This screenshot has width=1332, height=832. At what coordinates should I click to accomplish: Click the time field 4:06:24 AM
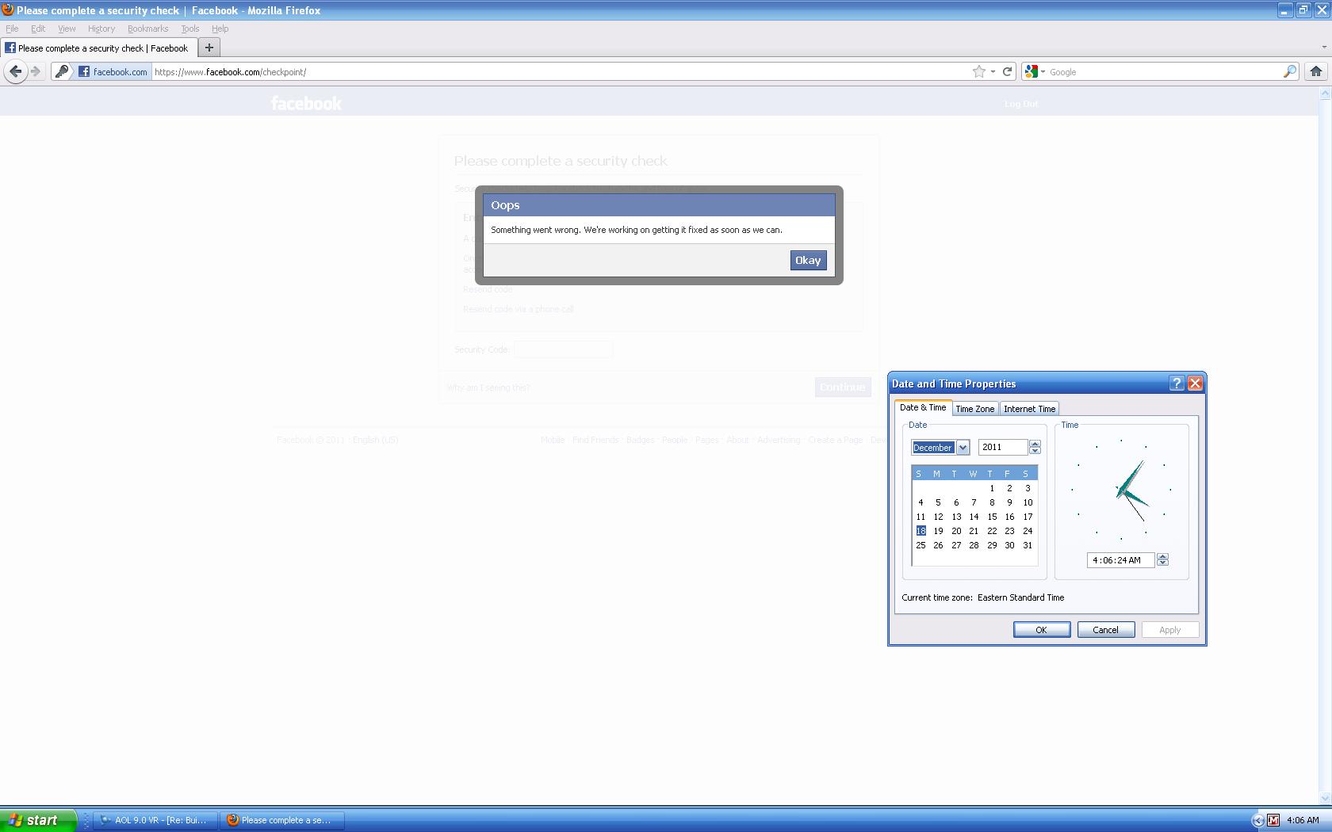coord(1120,560)
